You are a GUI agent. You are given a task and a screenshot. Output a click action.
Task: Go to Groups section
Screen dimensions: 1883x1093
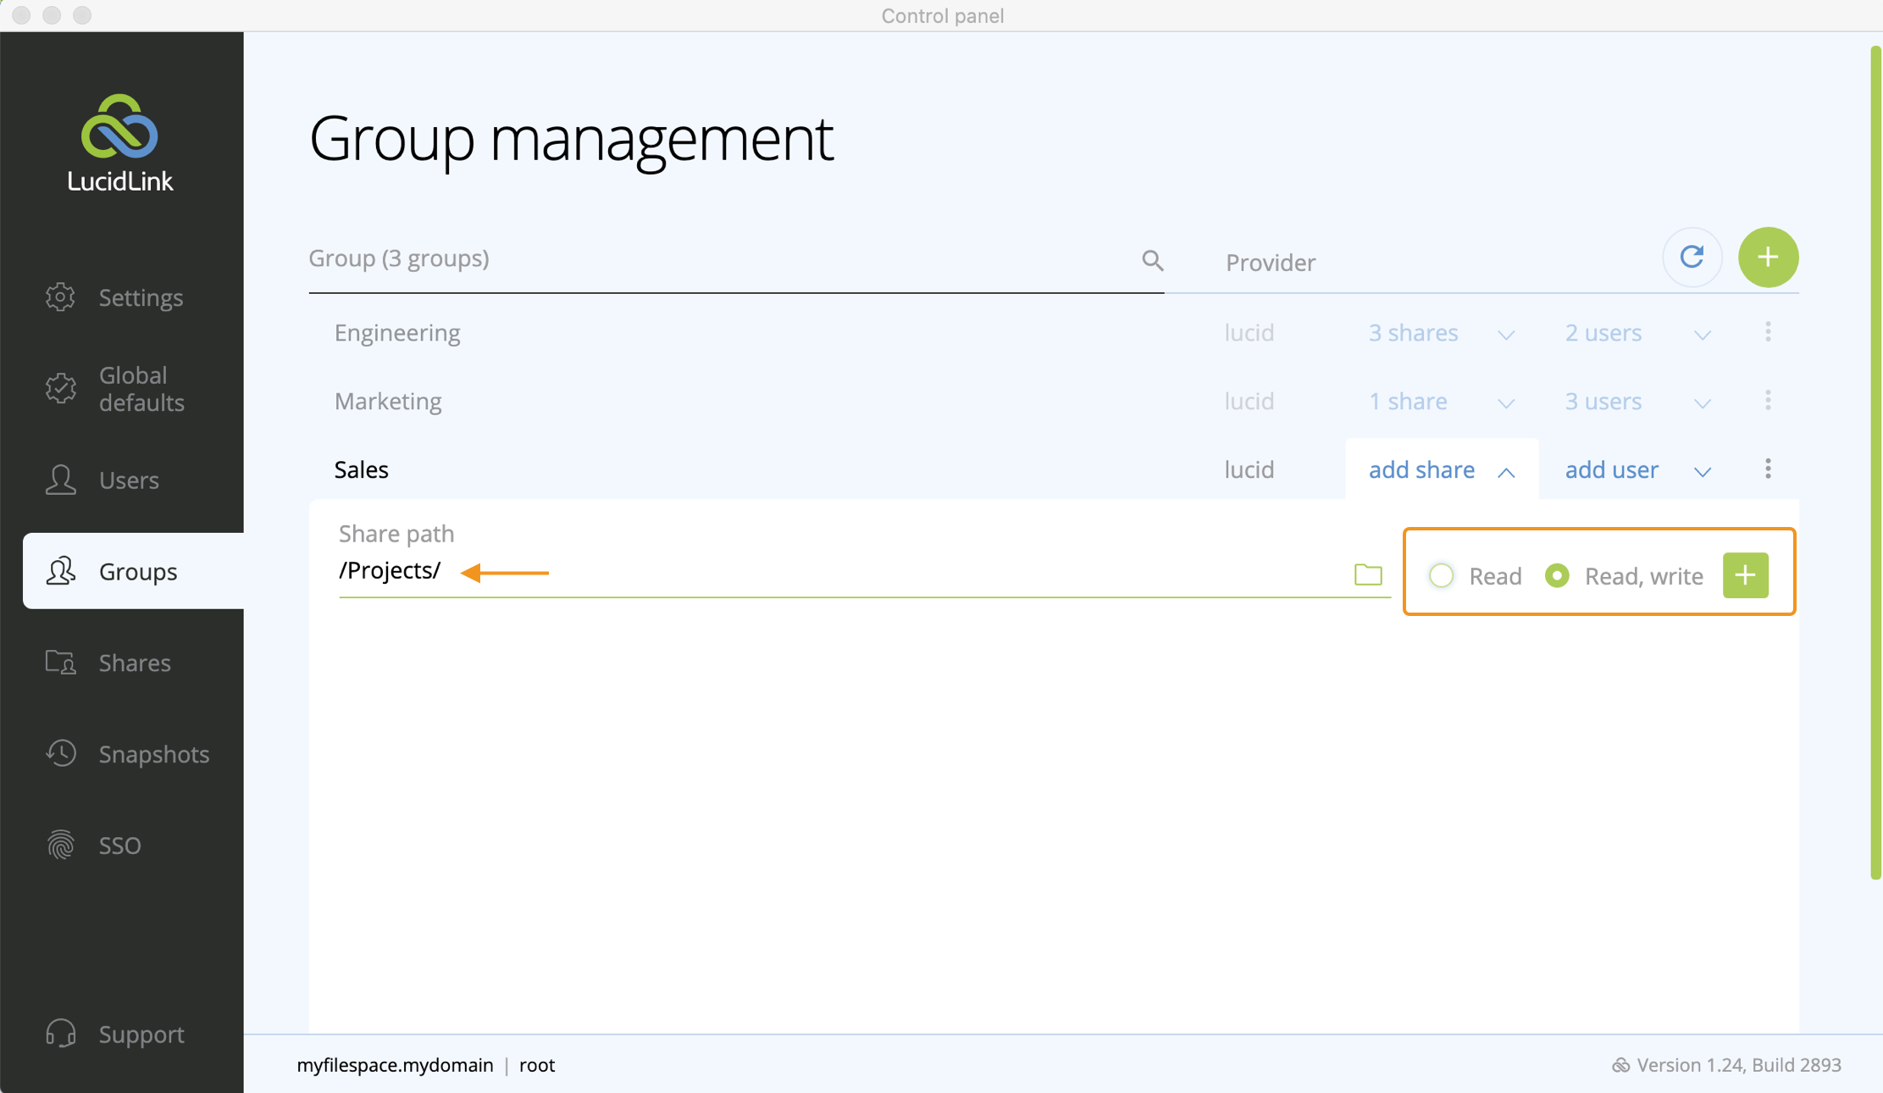(133, 571)
